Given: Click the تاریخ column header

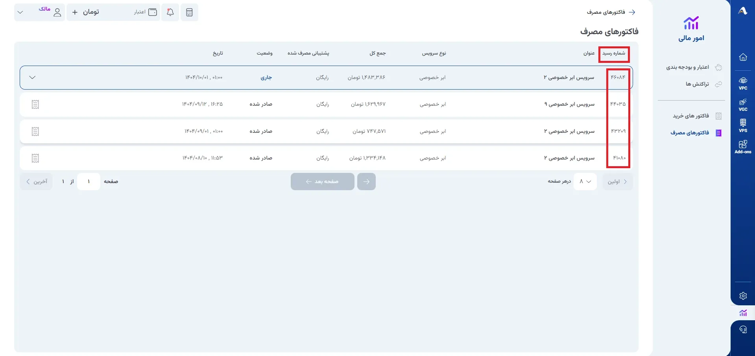Looking at the screenshot, I should pyautogui.click(x=218, y=53).
